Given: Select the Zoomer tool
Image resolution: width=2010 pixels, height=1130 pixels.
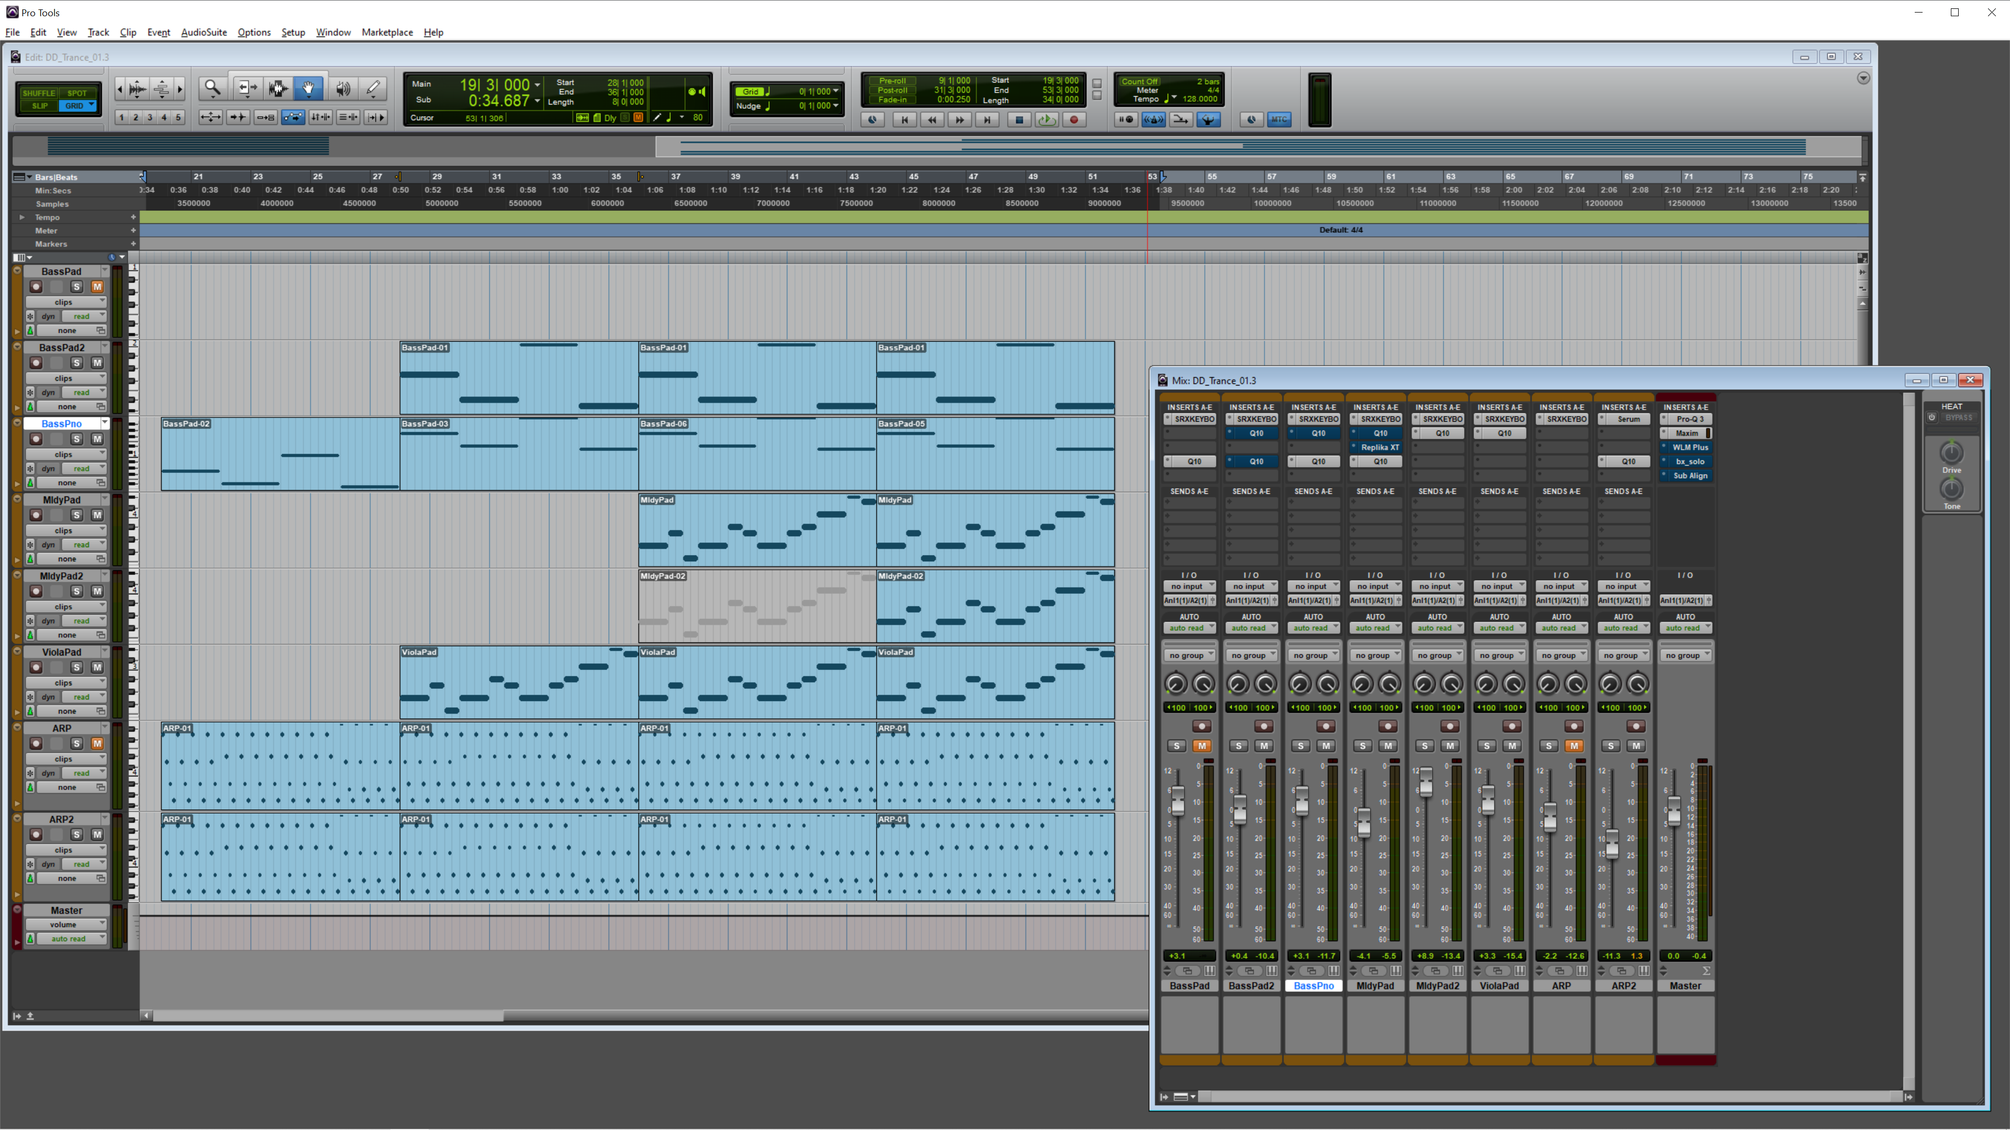Looking at the screenshot, I should 212,89.
